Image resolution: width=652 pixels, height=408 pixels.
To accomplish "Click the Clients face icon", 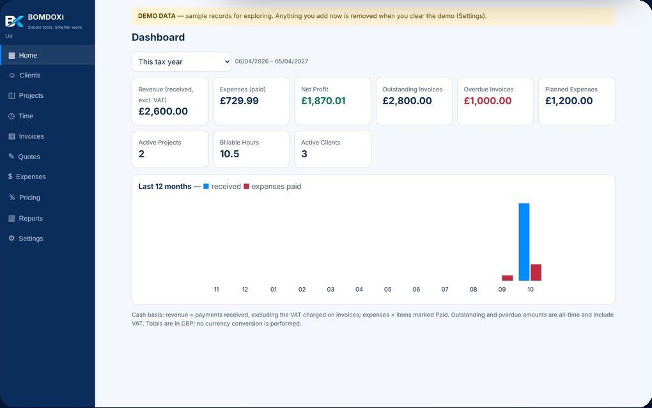I will [12, 75].
